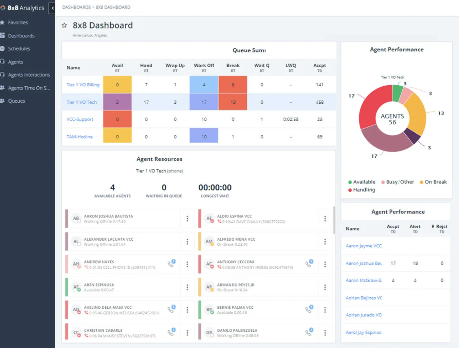Click the phone icon for Danilo Palenzuela
The height and width of the screenshot is (348, 459).
(309, 332)
